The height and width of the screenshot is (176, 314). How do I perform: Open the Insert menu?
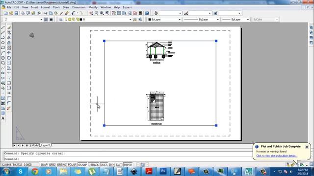[x=34, y=7]
